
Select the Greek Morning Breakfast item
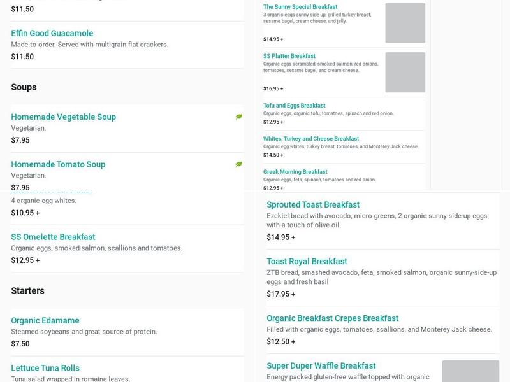(295, 172)
